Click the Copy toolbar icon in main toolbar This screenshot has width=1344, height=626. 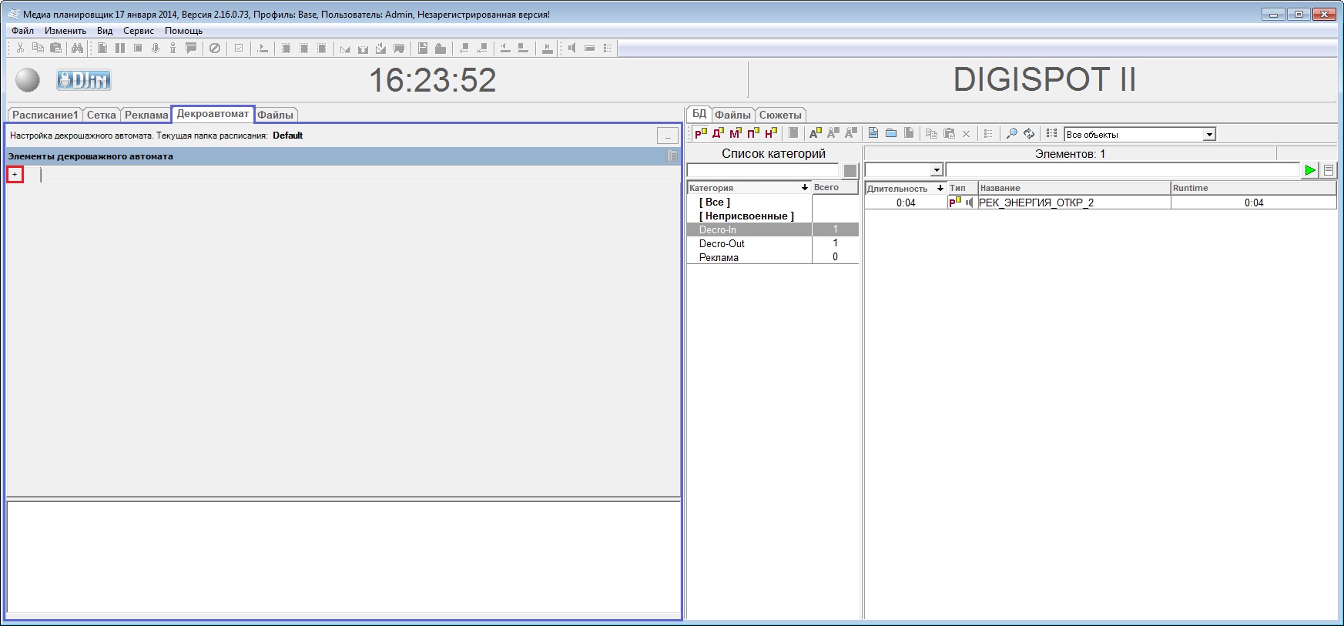(x=38, y=48)
